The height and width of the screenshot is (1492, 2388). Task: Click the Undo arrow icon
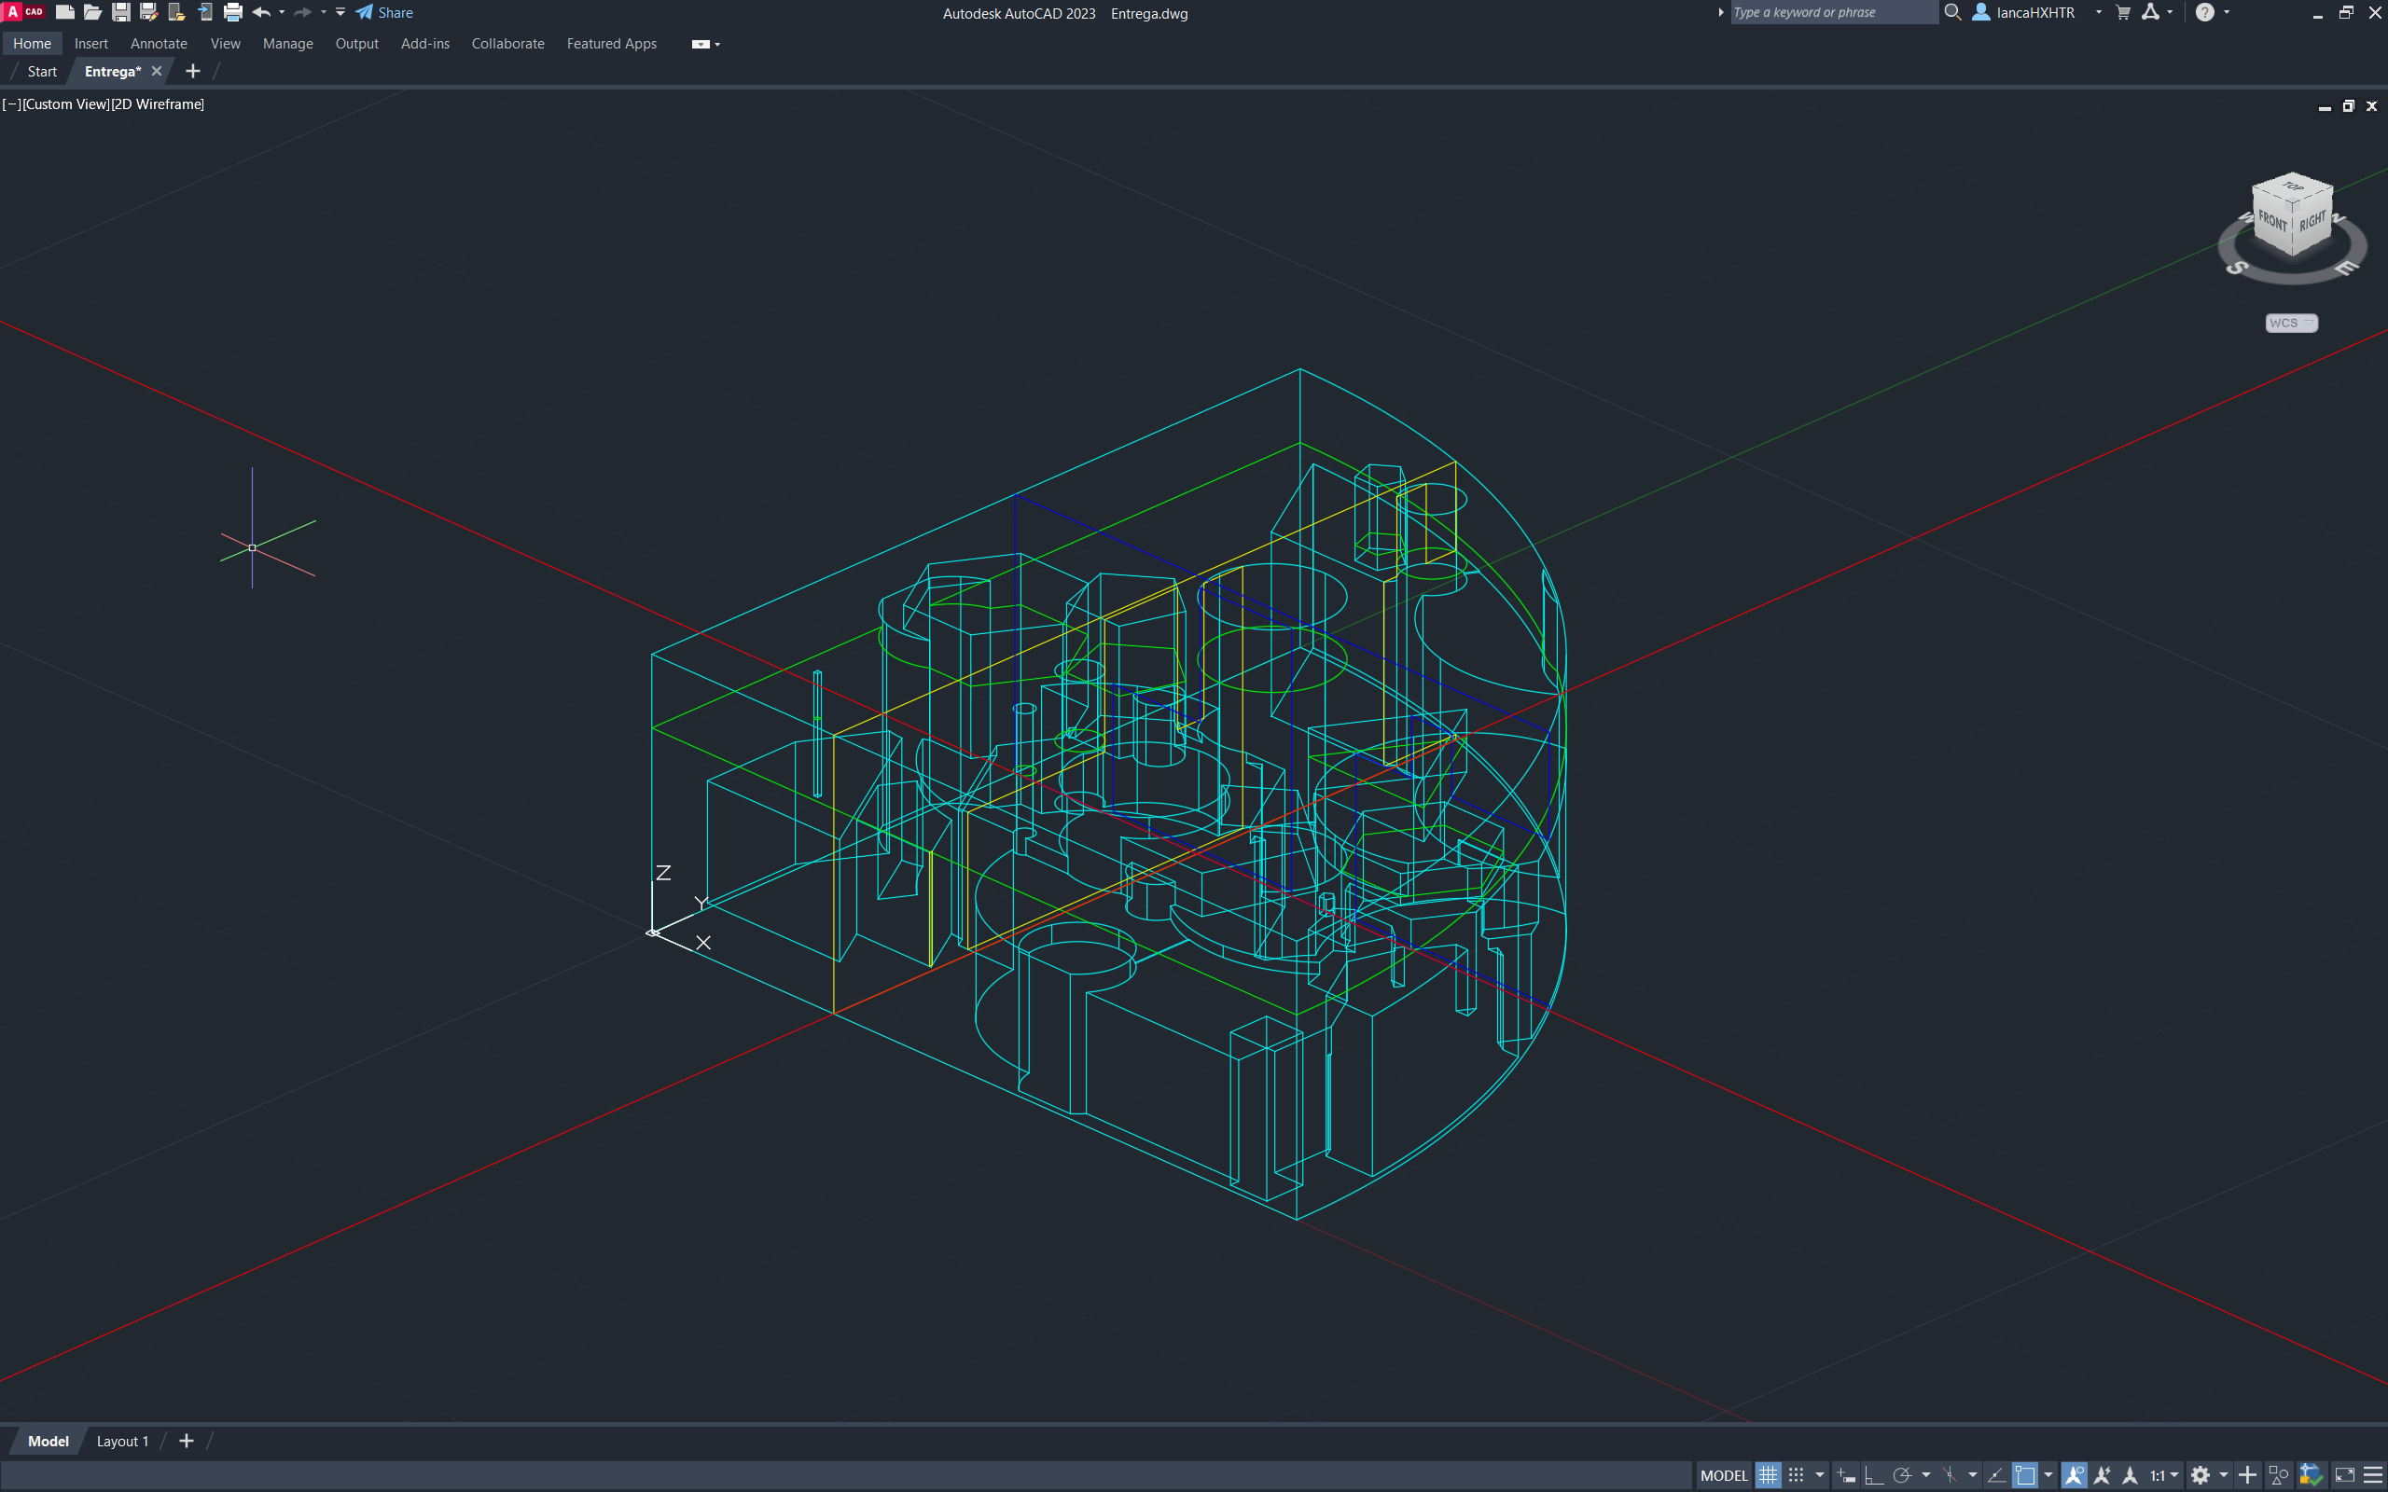point(260,13)
